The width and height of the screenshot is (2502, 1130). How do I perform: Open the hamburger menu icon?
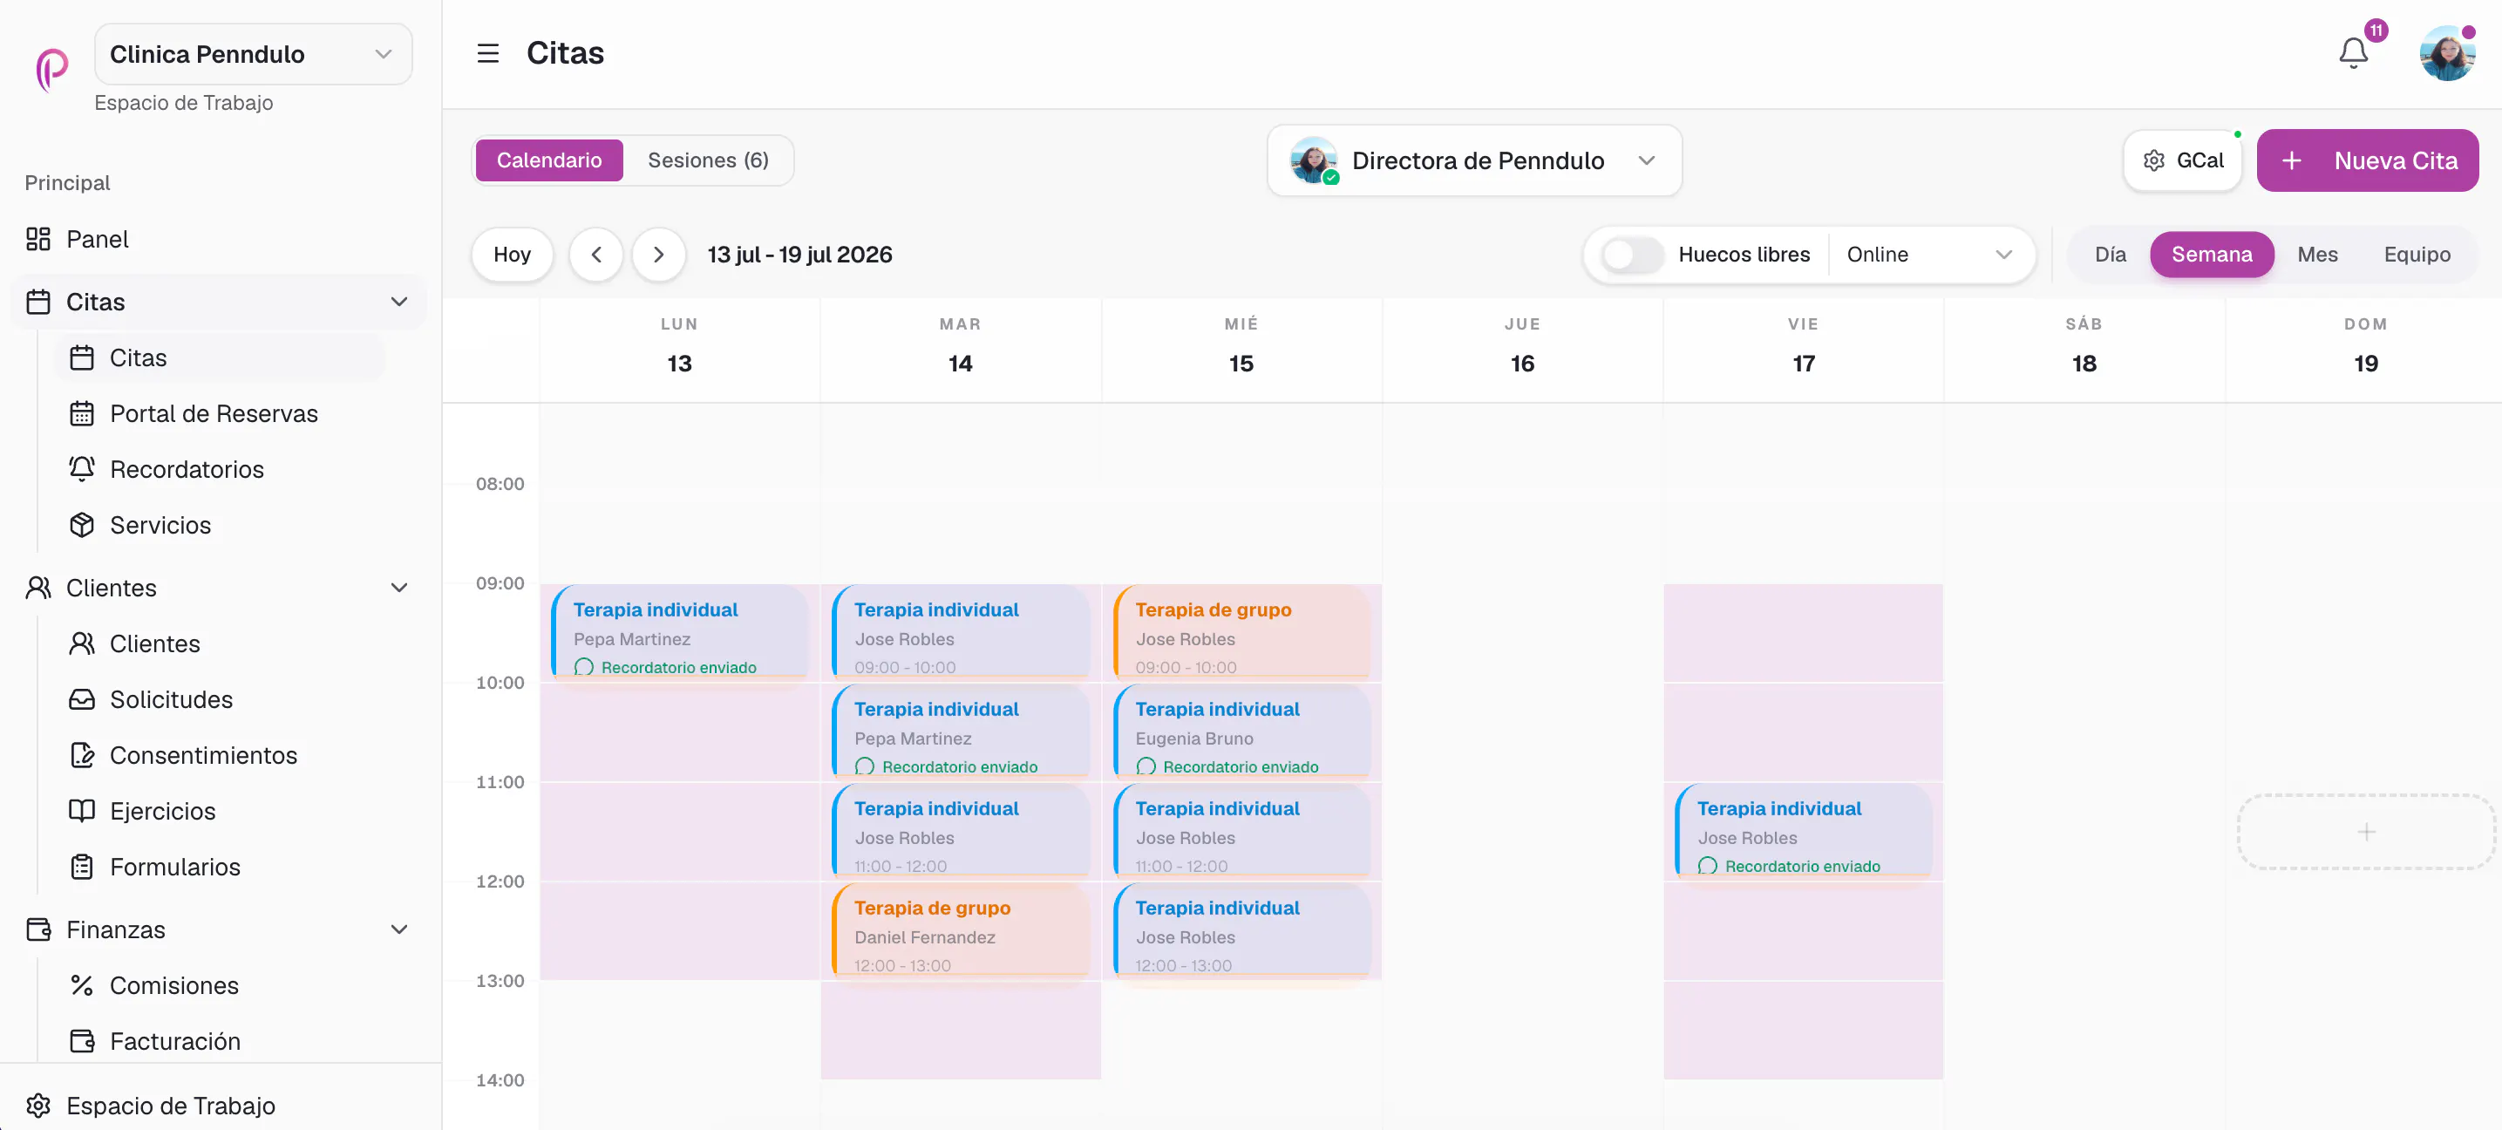coord(487,52)
